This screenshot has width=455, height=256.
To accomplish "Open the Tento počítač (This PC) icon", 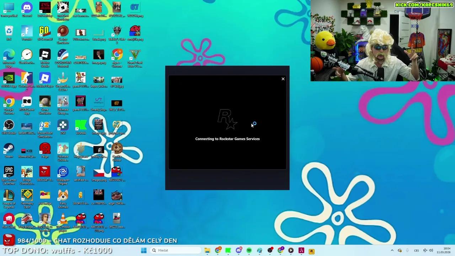I will (9, 10).
